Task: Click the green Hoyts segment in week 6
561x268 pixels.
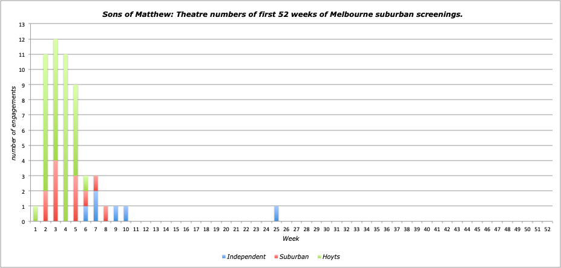Action: click(x=86, y=183)
